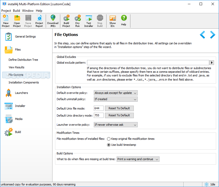
Task: Open the Project Report icon
Action: (39, 21)
